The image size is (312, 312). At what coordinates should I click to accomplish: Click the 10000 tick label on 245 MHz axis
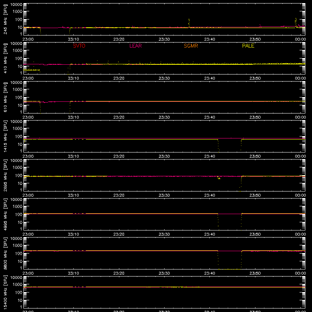(x=16, y=5)
